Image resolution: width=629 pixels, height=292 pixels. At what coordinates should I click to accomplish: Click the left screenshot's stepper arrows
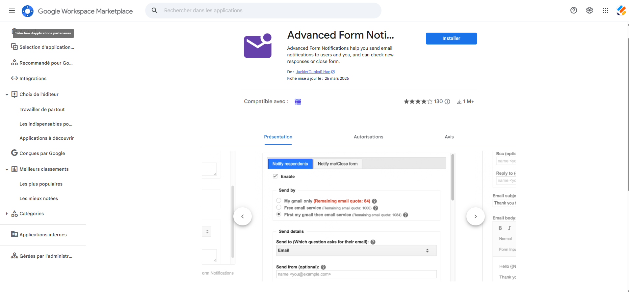207,231
